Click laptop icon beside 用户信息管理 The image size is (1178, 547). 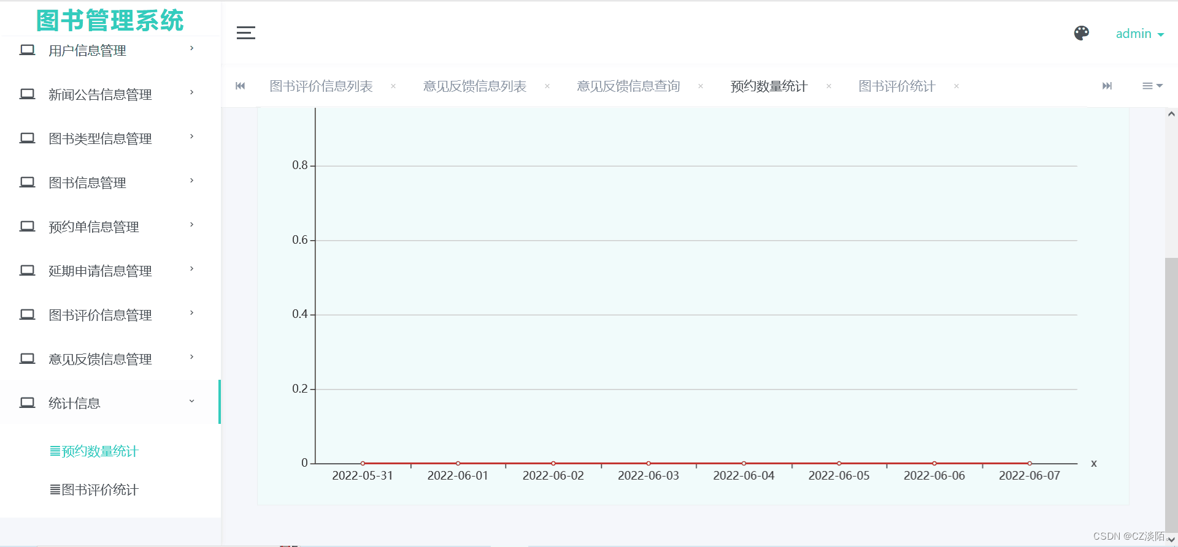point(27,50)
